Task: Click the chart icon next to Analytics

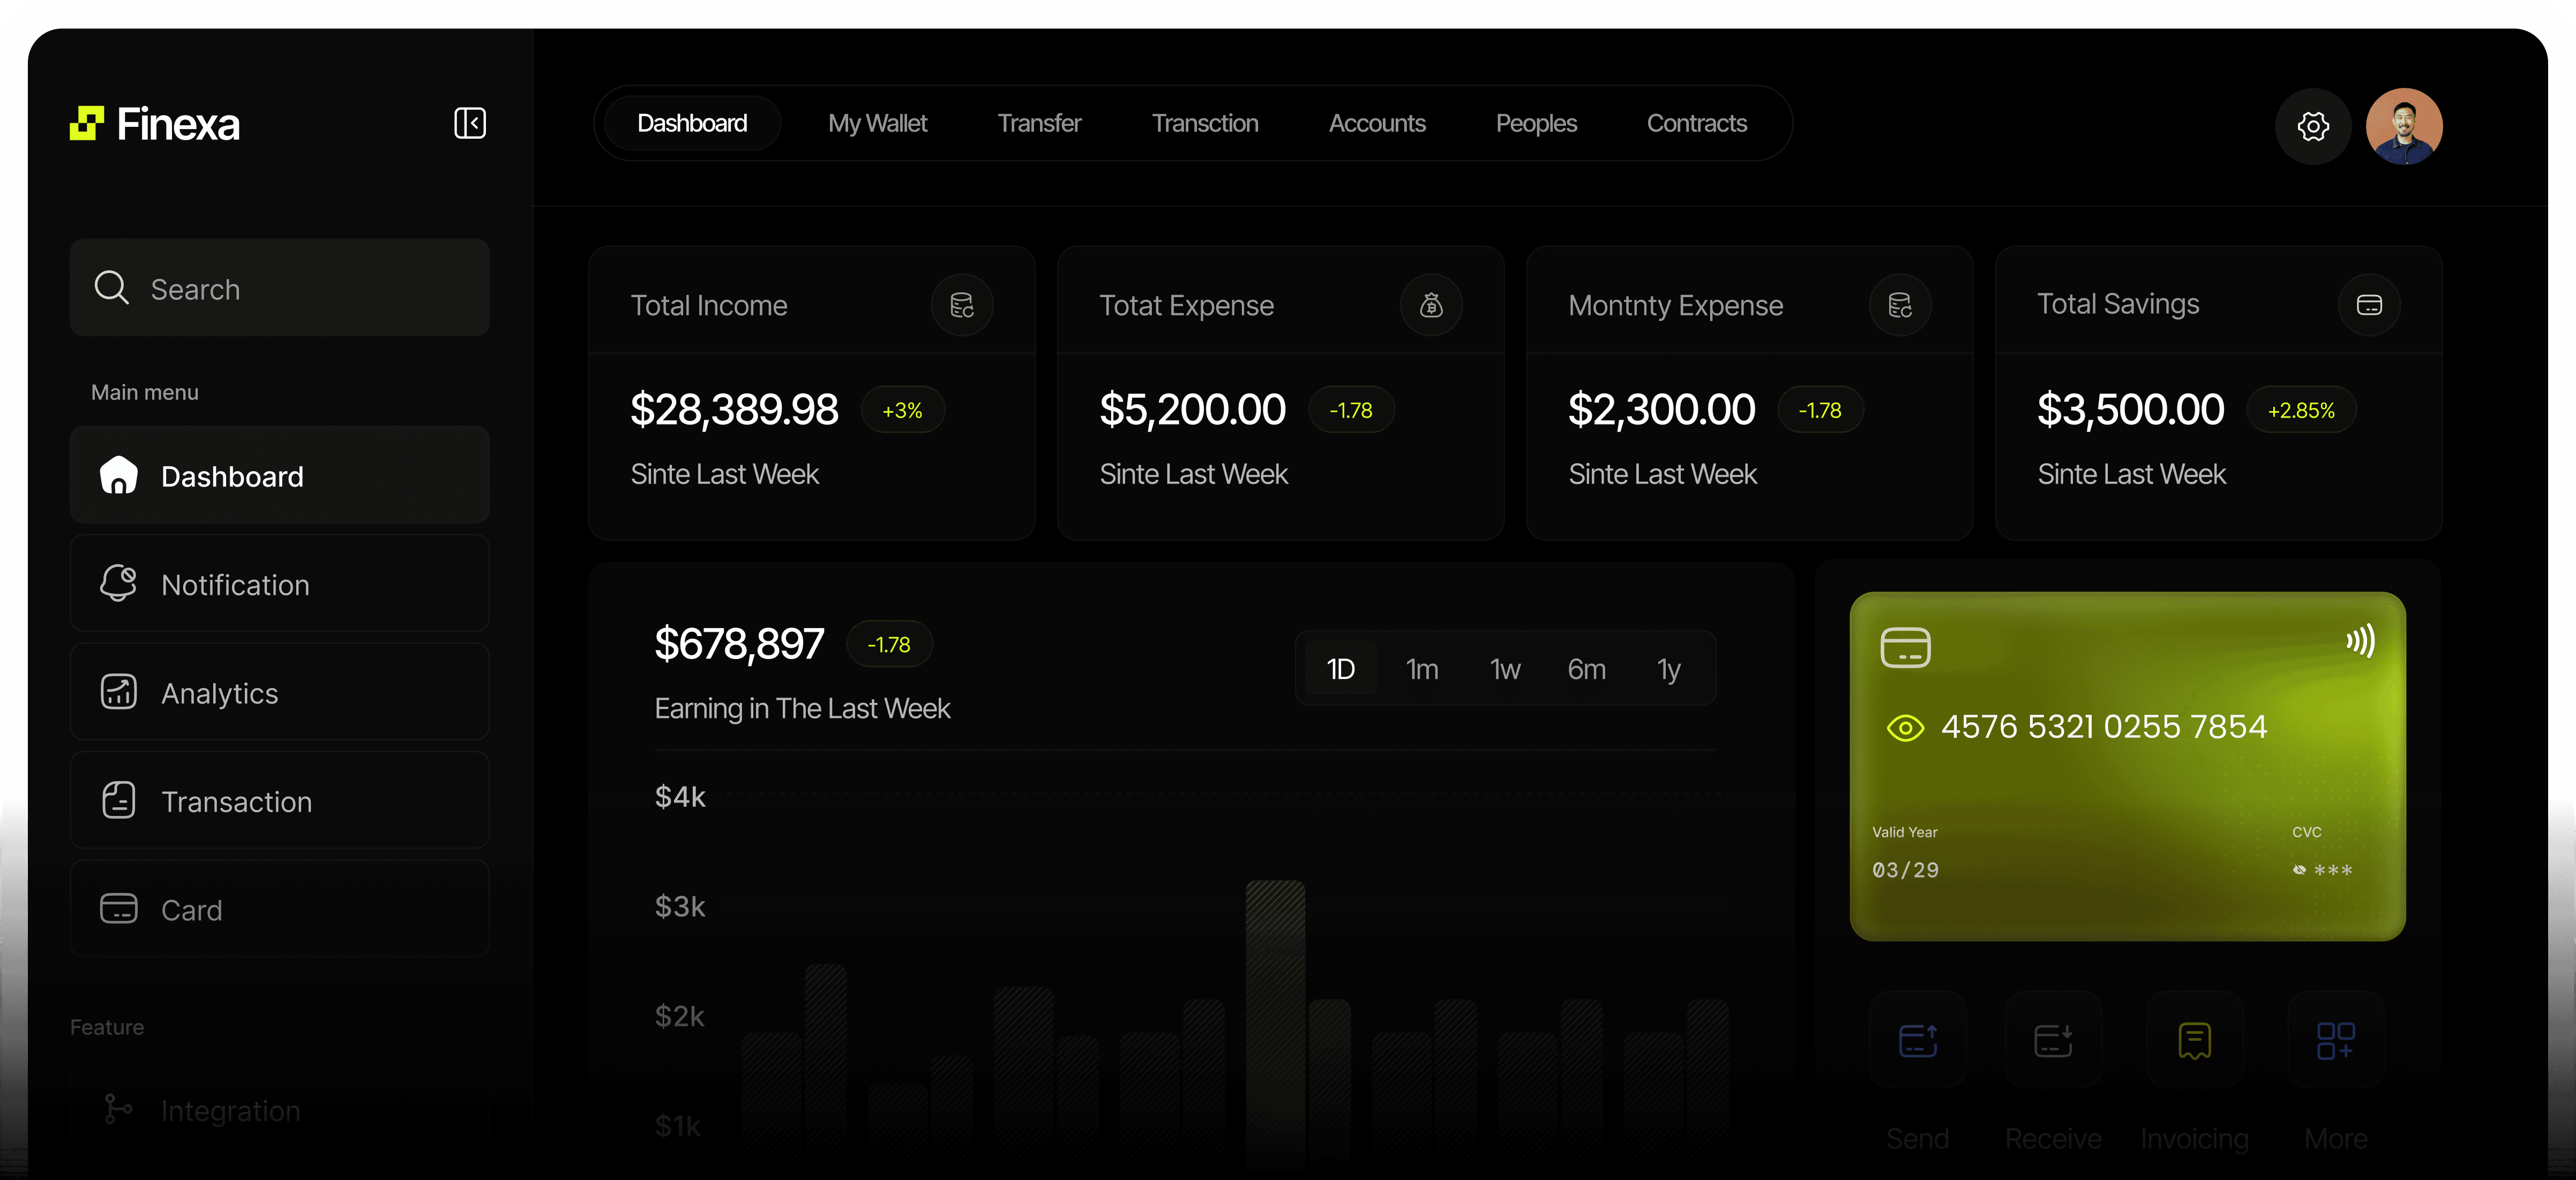Action: (118, 691)
